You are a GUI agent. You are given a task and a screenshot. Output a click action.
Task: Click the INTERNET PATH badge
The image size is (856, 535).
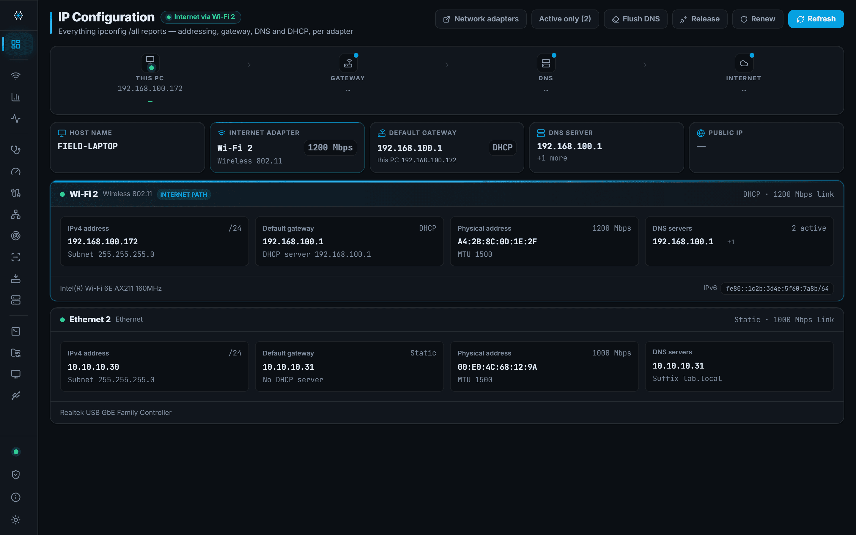[184, 194]
